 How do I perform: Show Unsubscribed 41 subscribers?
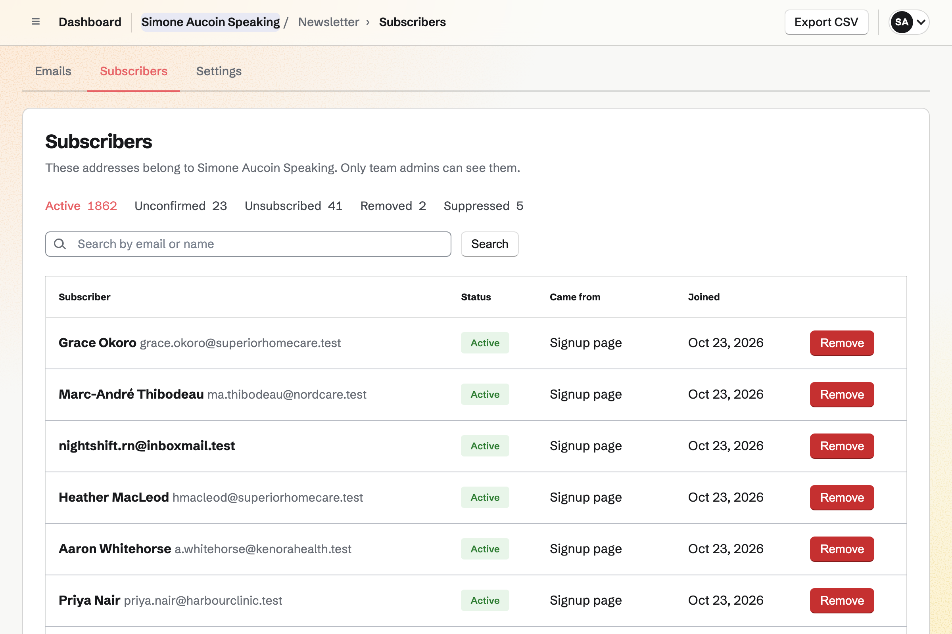pyautogui.click(x=294, y=206)
